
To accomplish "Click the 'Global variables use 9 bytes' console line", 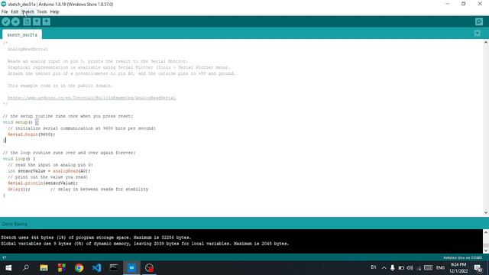I will [x=145, y=244].
